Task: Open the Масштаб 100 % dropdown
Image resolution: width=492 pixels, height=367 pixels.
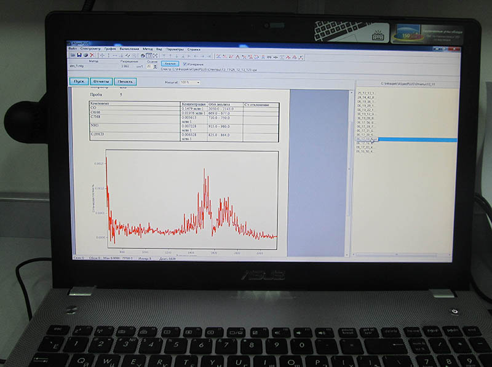Action: click(190, 82)
